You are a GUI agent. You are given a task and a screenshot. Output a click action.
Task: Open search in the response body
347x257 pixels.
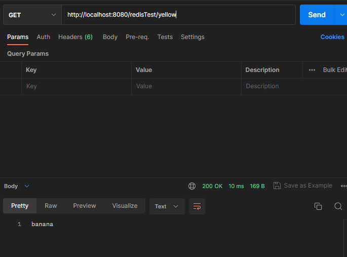click(338, 206)
